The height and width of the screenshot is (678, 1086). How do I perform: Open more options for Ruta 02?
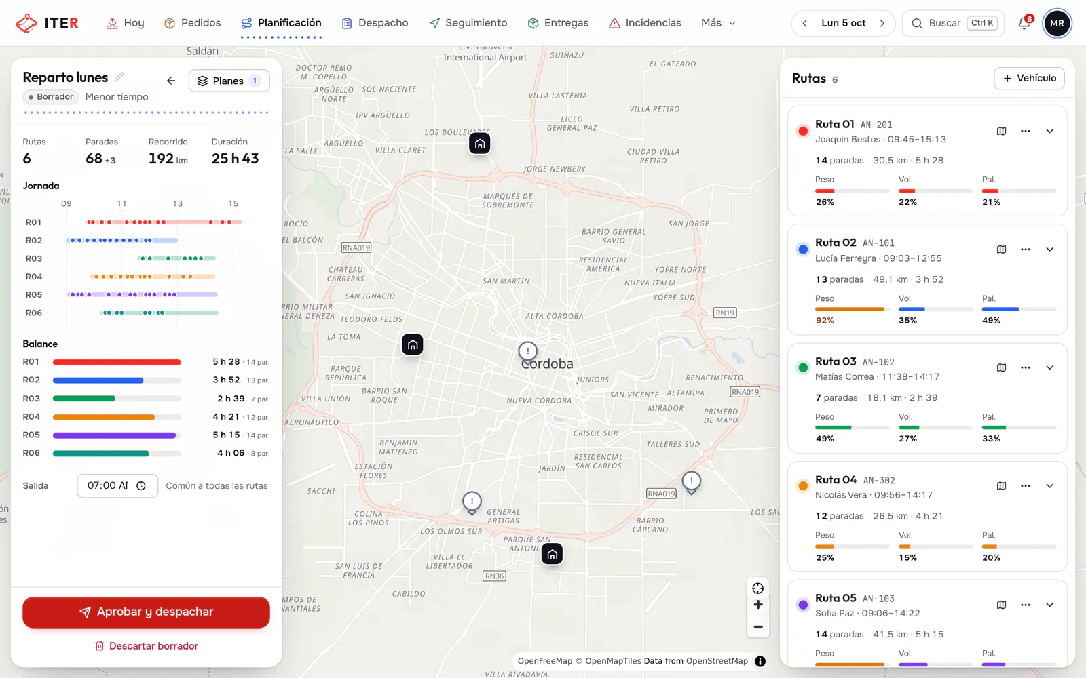coord(1026,250)
